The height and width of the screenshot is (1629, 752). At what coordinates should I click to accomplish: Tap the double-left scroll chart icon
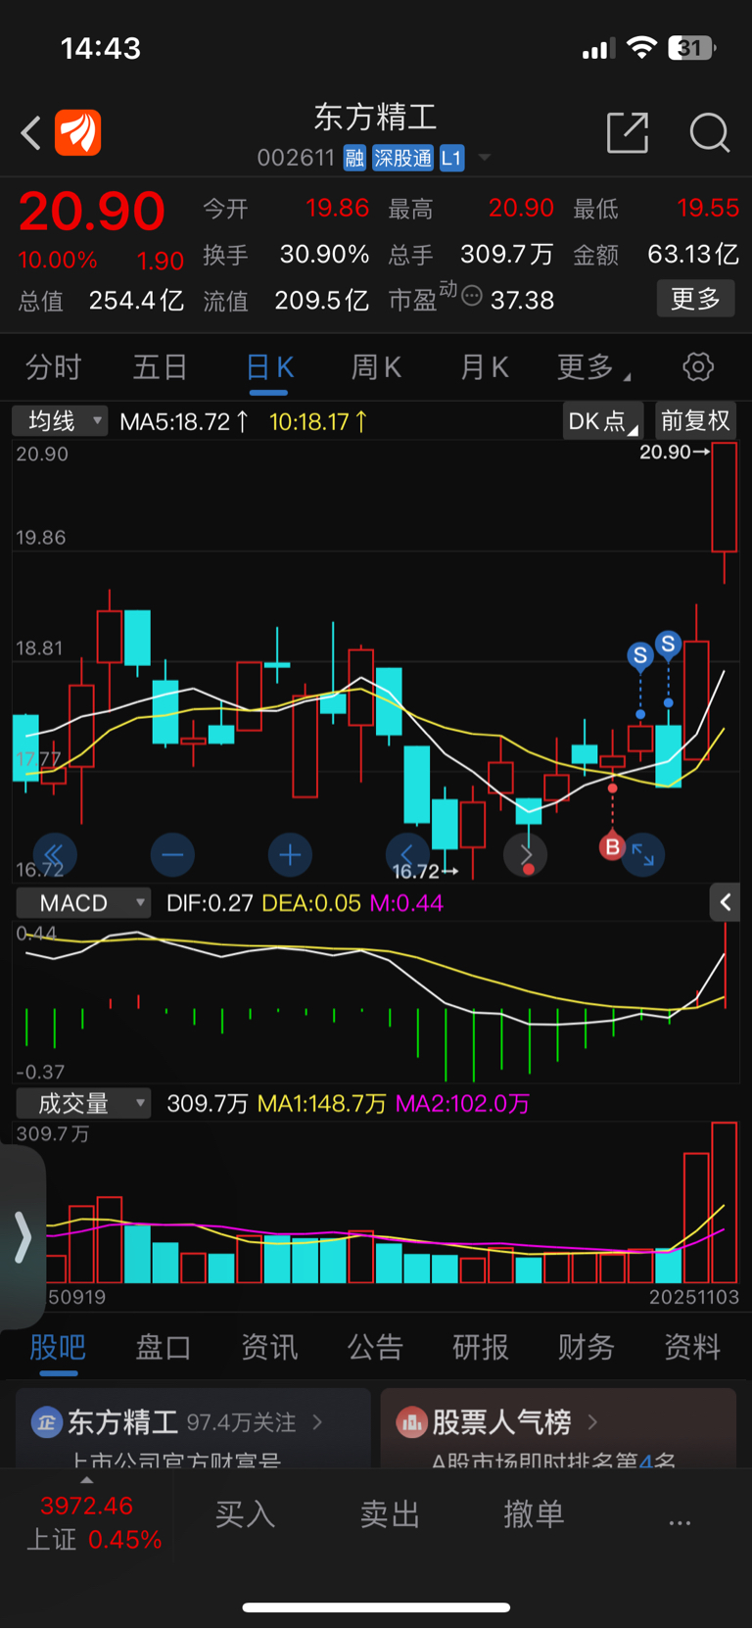click(55, 854)
